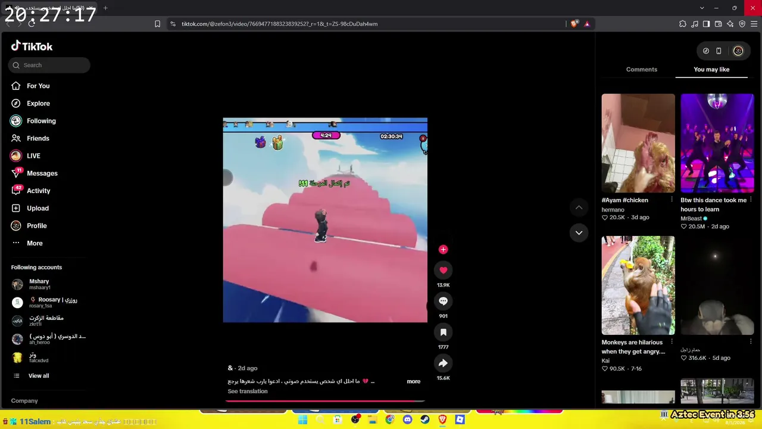Open Brave Rewards triangle icon
762x429 pixels.
pos(587,24)
